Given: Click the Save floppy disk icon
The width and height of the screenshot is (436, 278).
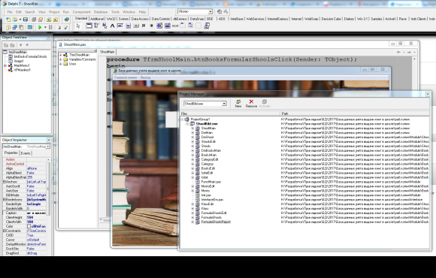Looking at the screenshot, I should click(26, 20).
